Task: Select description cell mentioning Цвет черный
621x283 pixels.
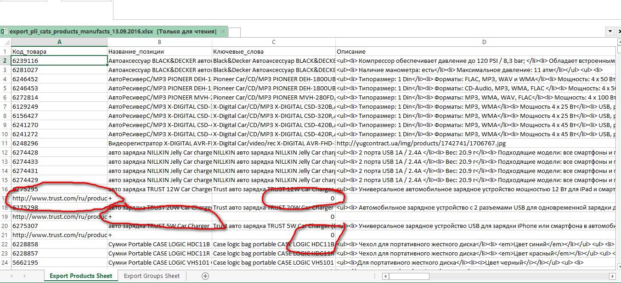Action: (475, 262)
